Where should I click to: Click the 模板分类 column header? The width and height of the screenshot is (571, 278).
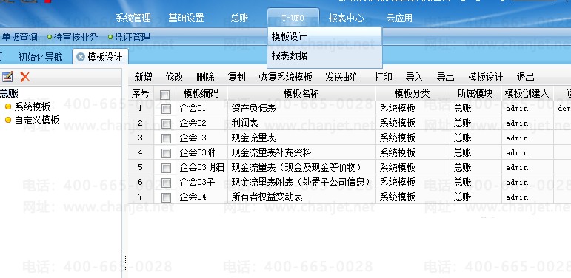413,93
